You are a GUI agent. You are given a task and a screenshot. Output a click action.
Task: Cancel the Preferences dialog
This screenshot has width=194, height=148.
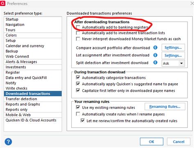pos(178,141)
